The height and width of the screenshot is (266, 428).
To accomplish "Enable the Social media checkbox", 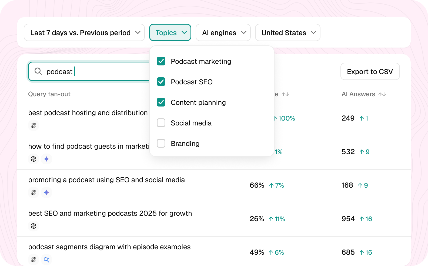I will (161, 123).
